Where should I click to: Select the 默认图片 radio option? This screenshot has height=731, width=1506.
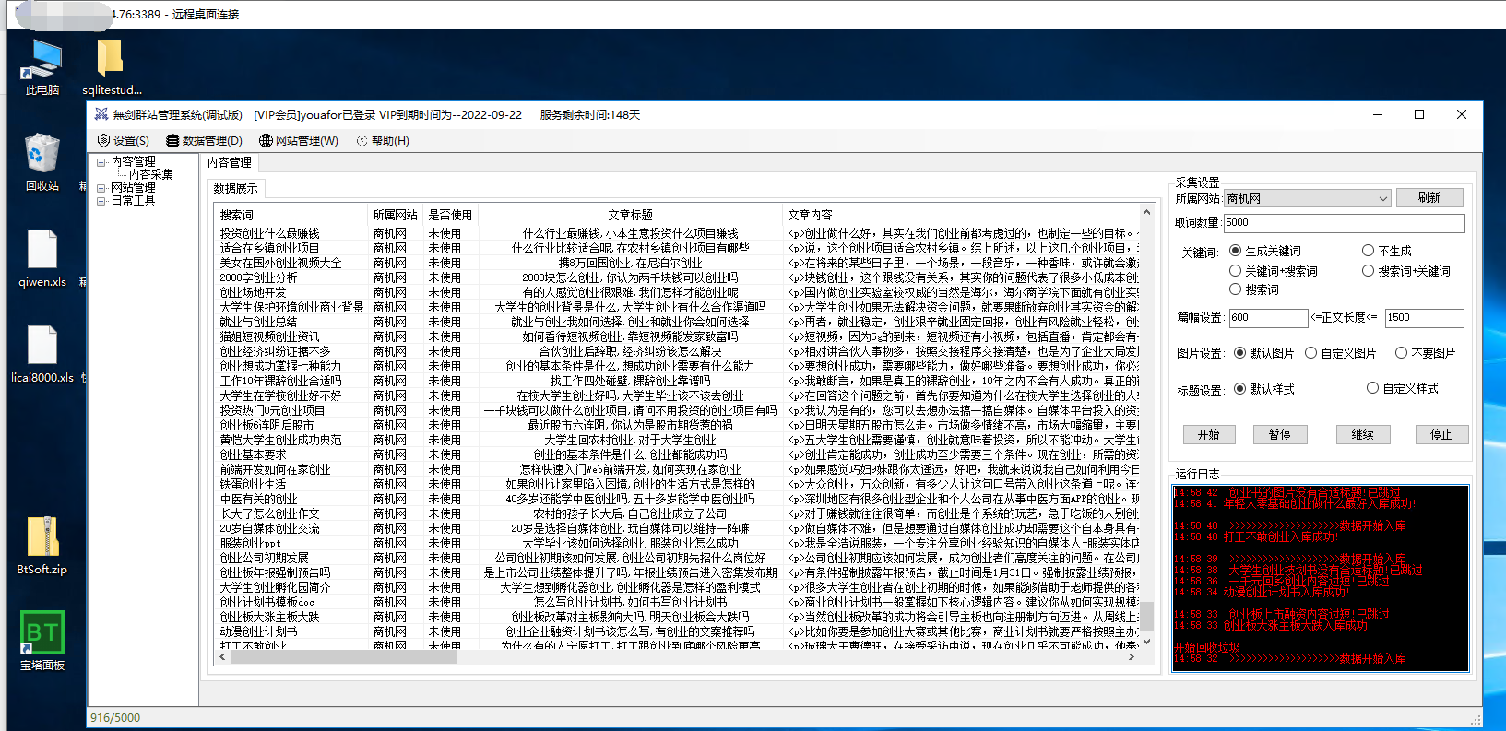pyautogui.click(x=1264, y=353)
